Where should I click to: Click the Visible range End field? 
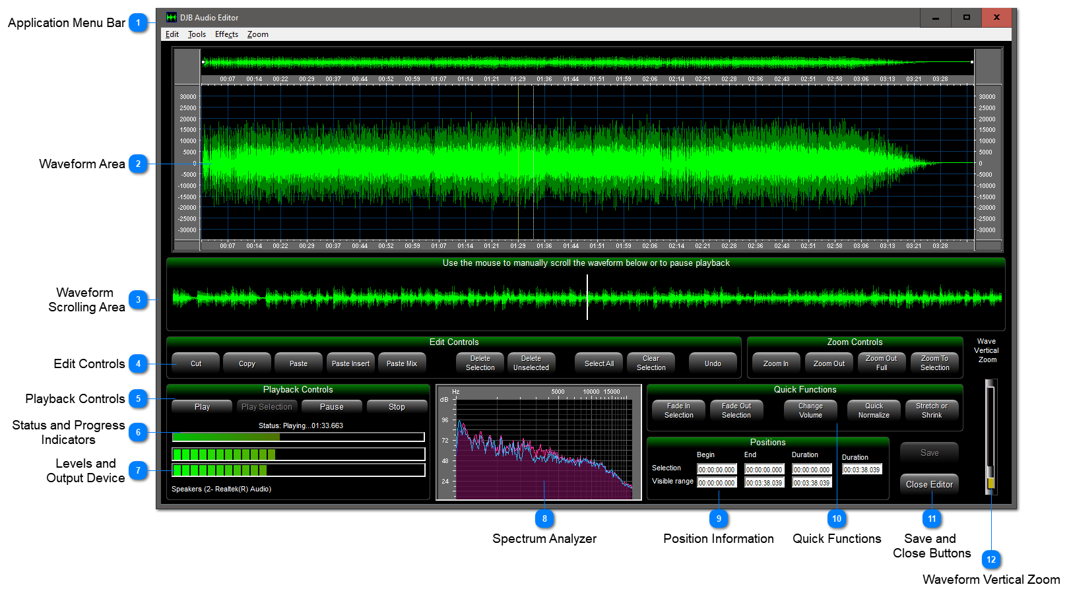(x=764, y=483)
